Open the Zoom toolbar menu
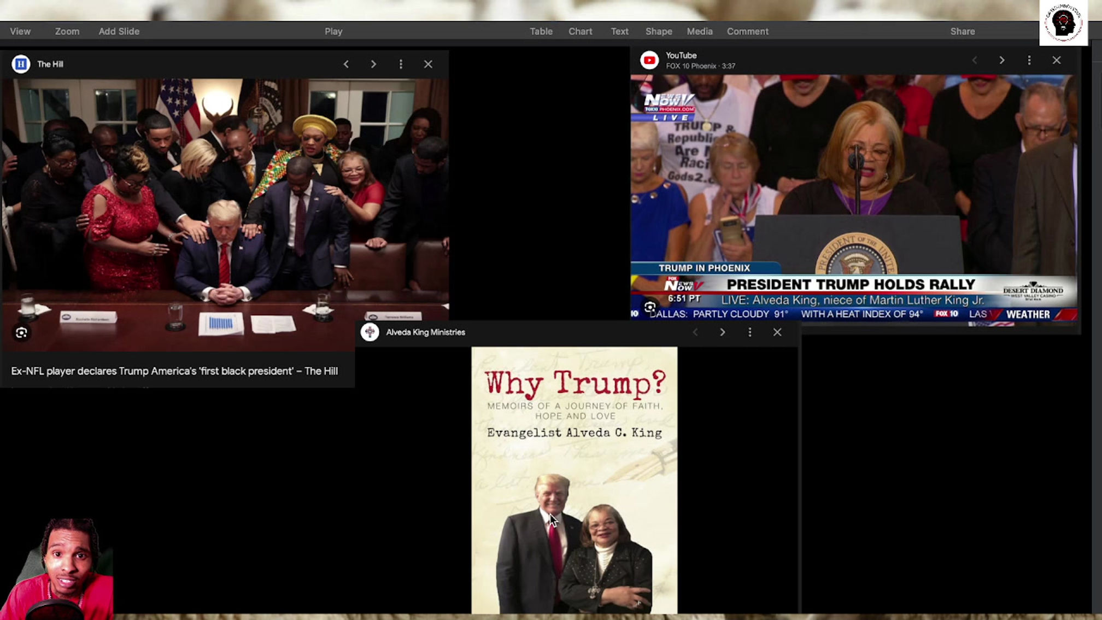Screen dimensions: 1102x620 pyautogui.click(x=67, y=32)
